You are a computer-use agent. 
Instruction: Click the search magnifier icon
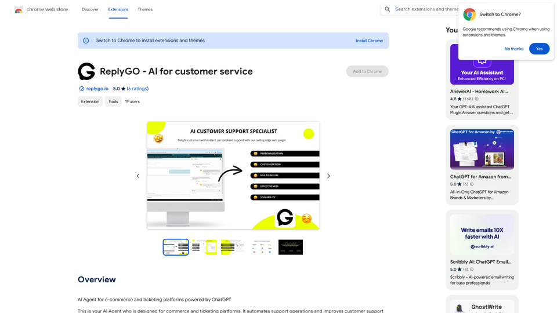[387, 9]
